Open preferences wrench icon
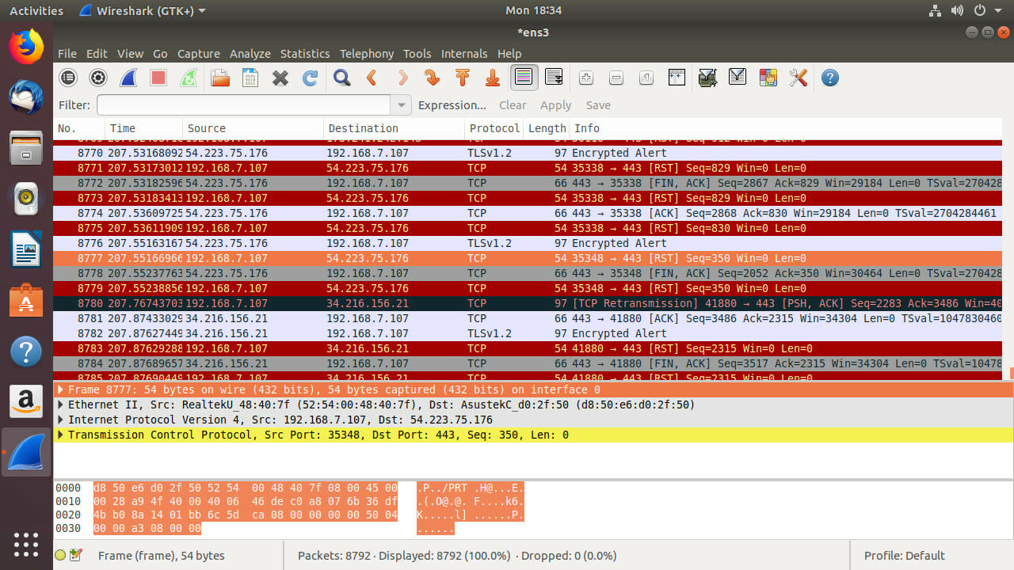The width and height of the screenshot is (1014, 570). coord(798,78)
